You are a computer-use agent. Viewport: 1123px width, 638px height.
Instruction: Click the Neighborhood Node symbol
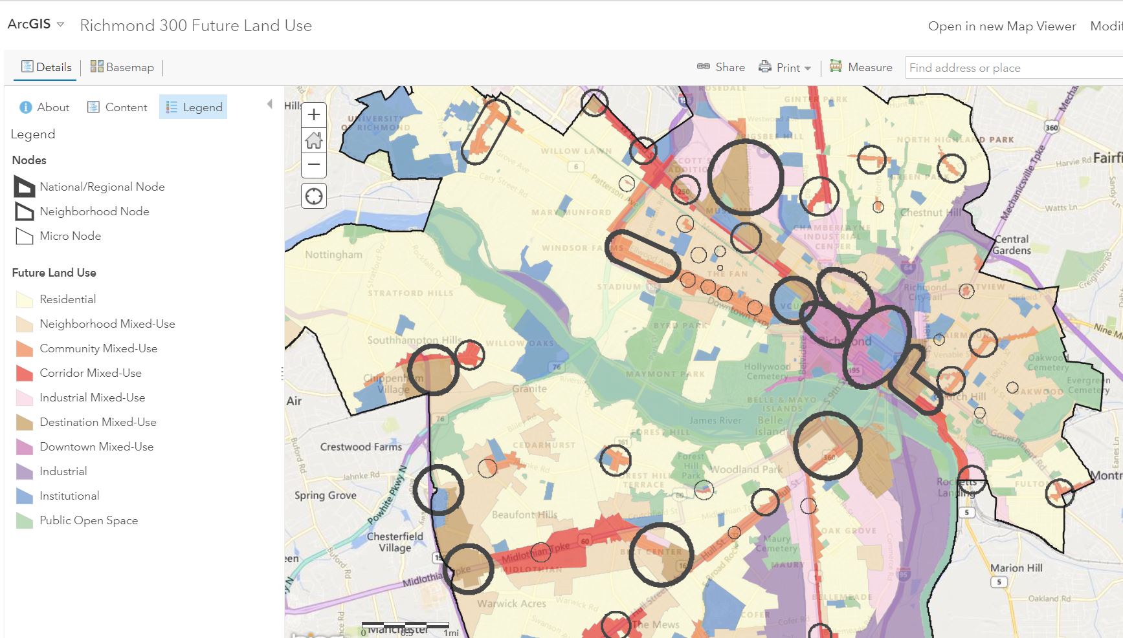click(x=25, y=211)
